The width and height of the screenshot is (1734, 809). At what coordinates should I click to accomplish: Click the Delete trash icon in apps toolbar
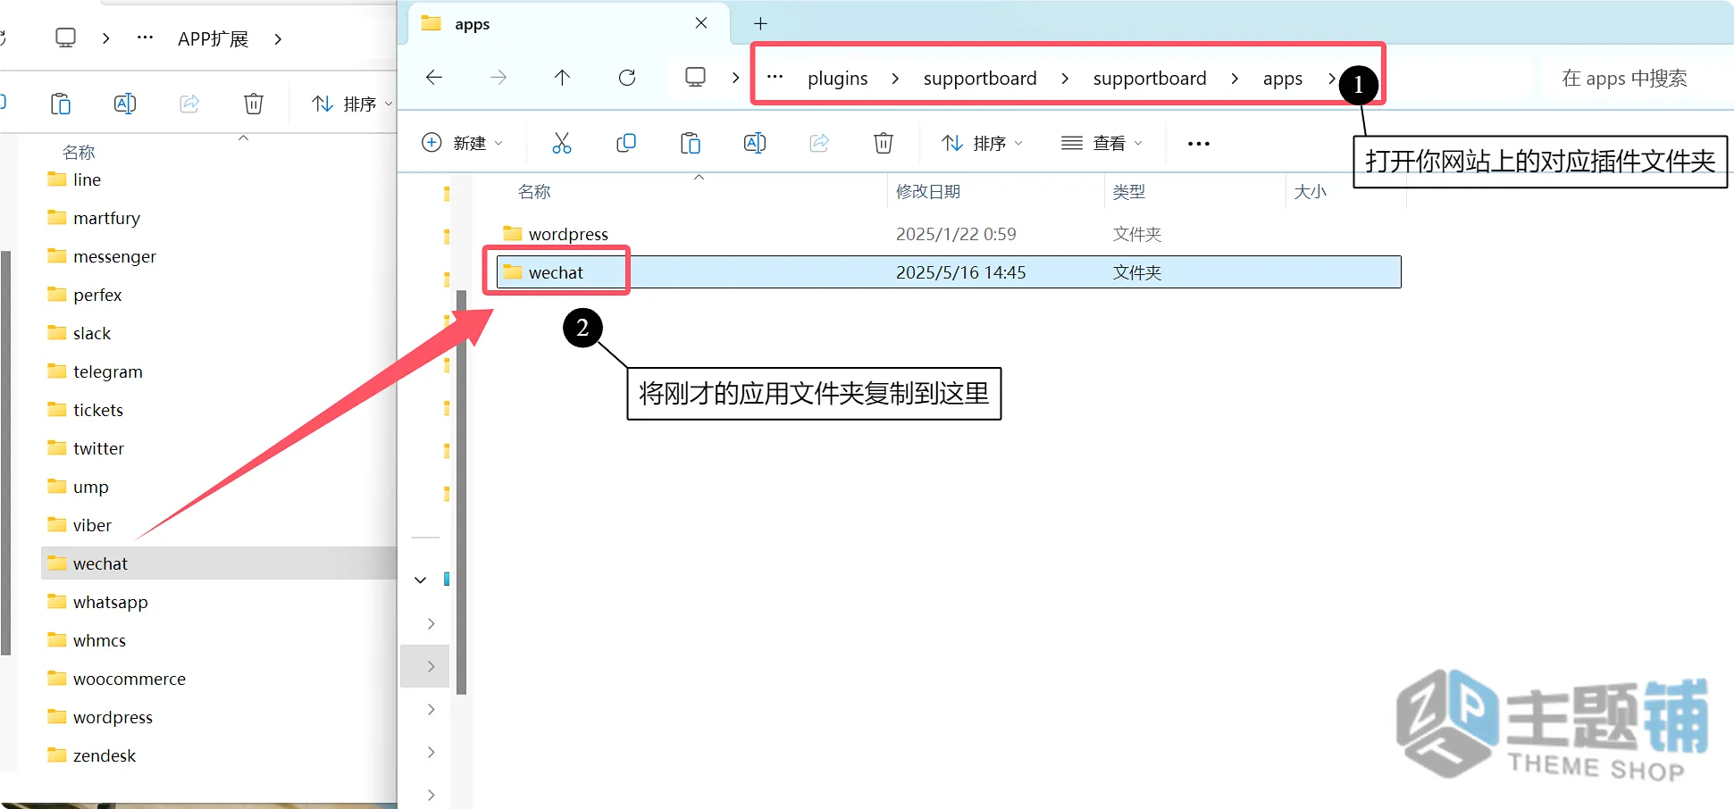(884, 143)
